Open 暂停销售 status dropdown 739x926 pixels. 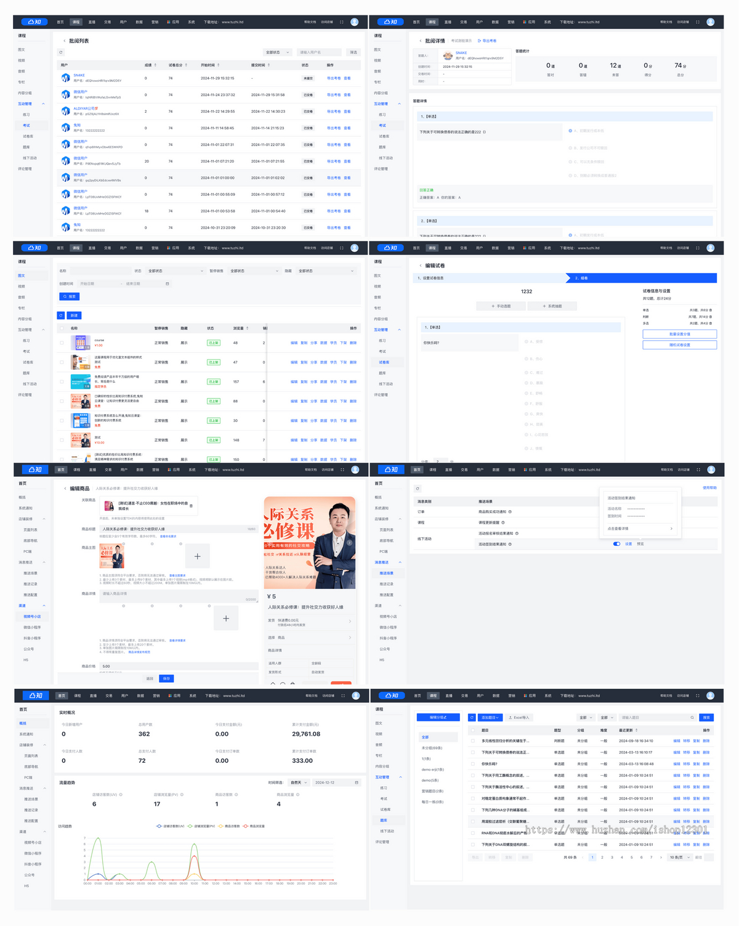pyautogui.click(x=254, y=271)
